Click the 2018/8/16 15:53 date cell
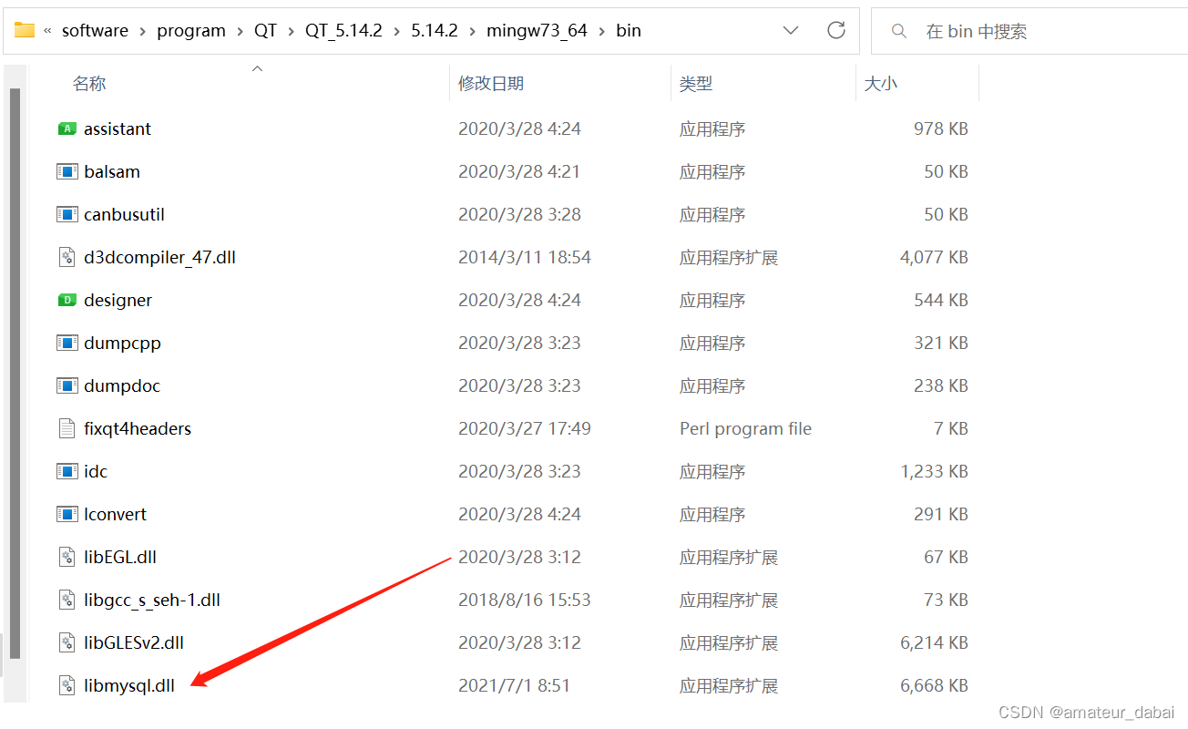 [525, 600]
